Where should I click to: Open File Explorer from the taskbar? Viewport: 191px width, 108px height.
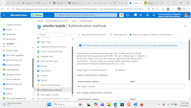(x=109, y=104)
